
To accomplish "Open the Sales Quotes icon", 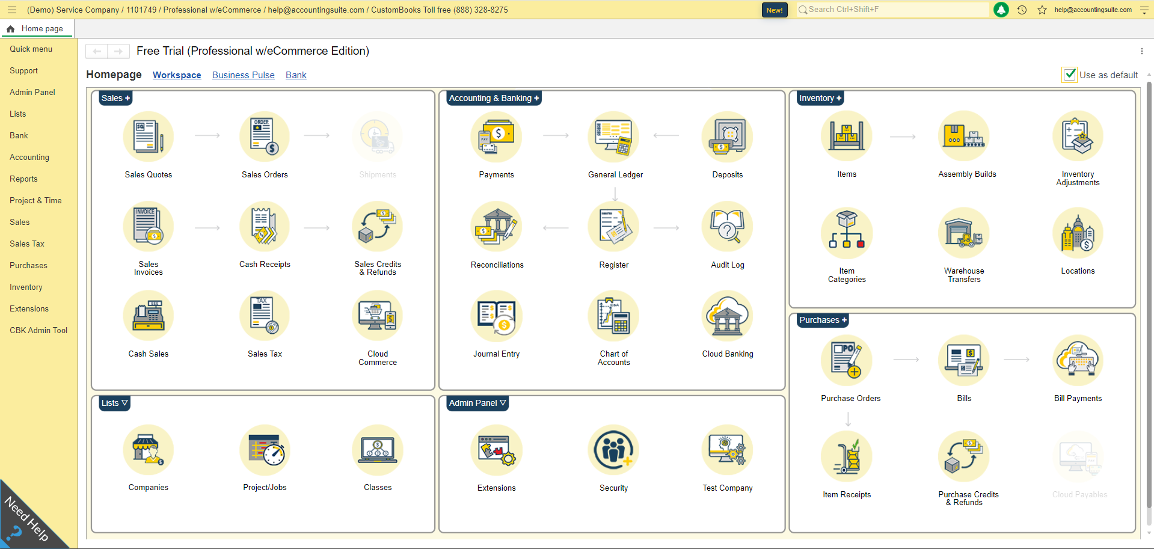I will [x=148, y=137].
